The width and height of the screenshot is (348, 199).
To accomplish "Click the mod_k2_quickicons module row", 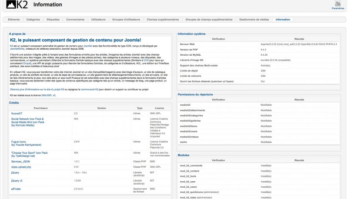I will (258, 192).
